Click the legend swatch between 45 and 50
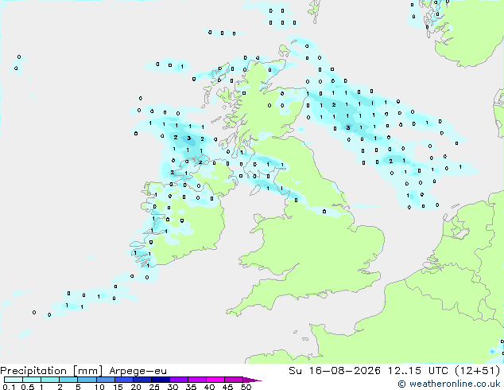This screenshot has height=390, width=504. pyautogui.click(x=234, y=380)
